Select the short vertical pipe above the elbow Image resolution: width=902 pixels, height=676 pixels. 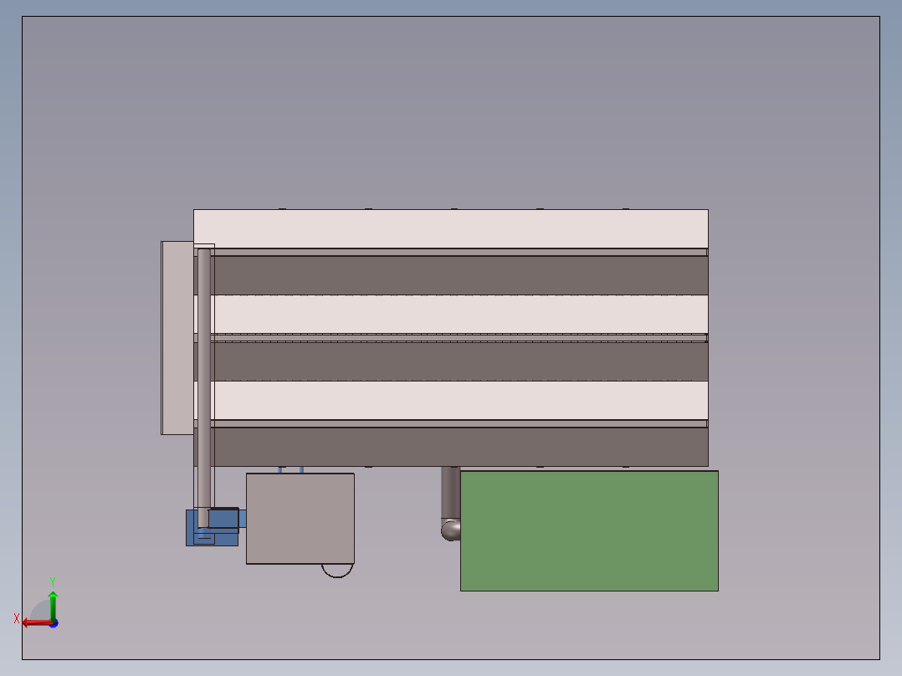pos(450,493)
